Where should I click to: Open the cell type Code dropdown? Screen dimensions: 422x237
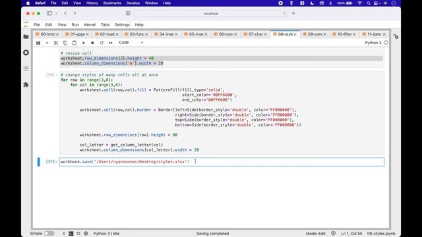click(131, 42)
